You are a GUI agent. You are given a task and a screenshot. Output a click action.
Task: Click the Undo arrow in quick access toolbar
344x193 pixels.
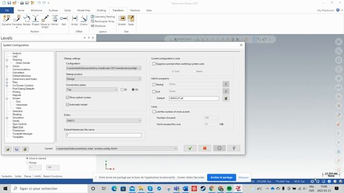(x=39, y=3)
